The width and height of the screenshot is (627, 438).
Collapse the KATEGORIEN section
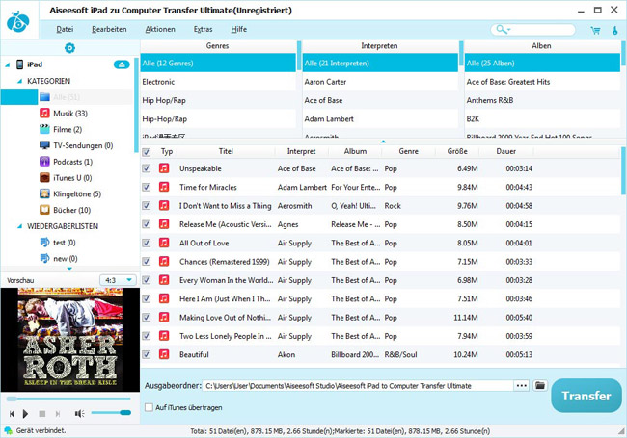(x=19, y=81)
